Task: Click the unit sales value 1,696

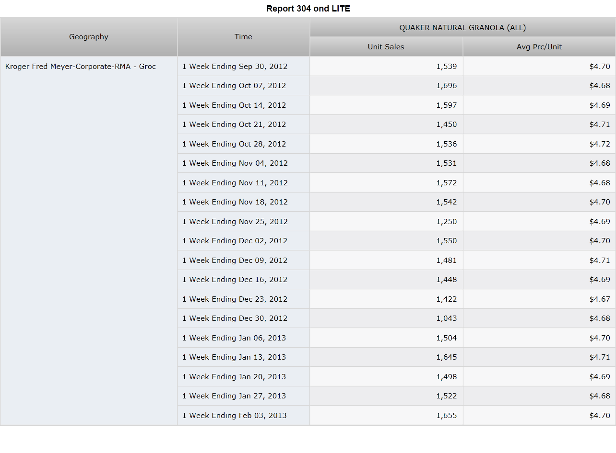Action: pyautogui.click(x=447, y=86)
